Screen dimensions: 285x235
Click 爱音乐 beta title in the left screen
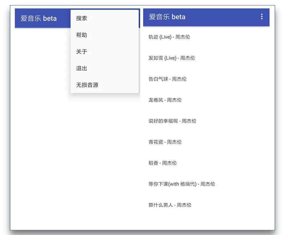38,18
